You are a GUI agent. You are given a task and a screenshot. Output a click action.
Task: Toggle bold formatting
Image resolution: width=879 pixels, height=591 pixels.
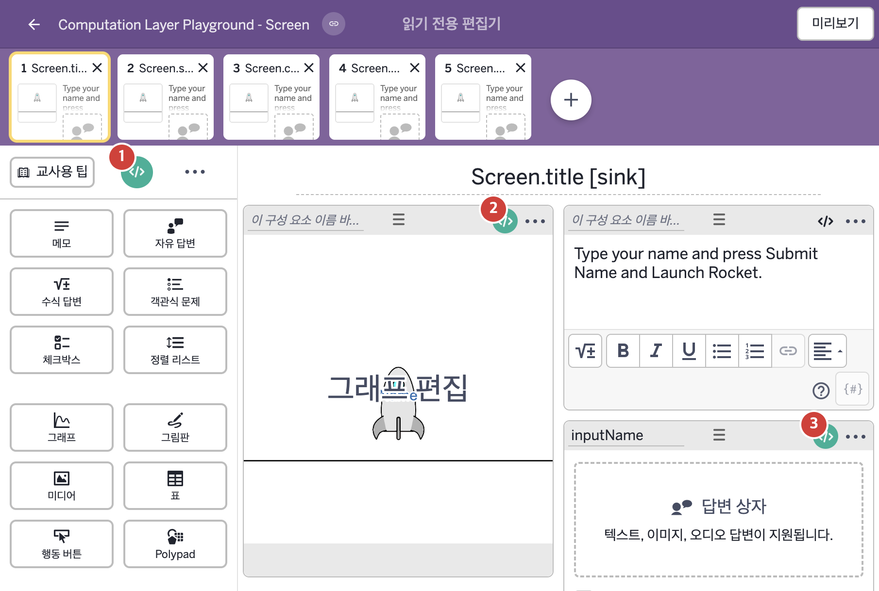pyautogui.click(x=623, y=351)
